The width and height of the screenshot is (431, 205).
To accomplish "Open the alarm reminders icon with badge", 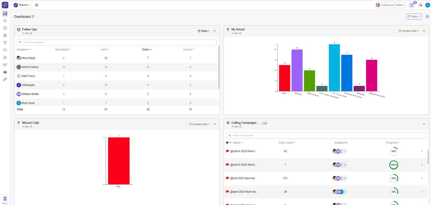I will pos(412,5).
